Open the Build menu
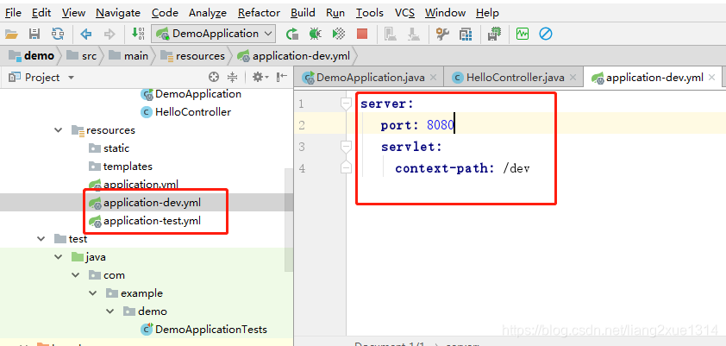 click(x=303, y=13)
